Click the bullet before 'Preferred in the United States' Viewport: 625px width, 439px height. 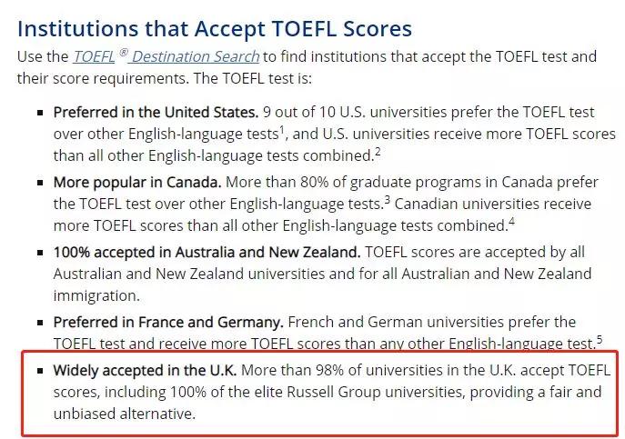tap(40, 114)
